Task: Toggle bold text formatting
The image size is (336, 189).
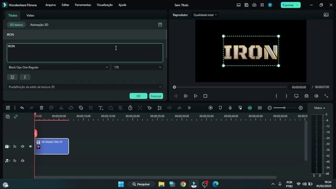Action: (x=12, y=77)
